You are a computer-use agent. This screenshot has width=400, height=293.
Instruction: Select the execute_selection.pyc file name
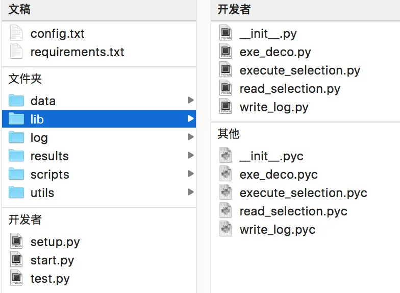303,193
